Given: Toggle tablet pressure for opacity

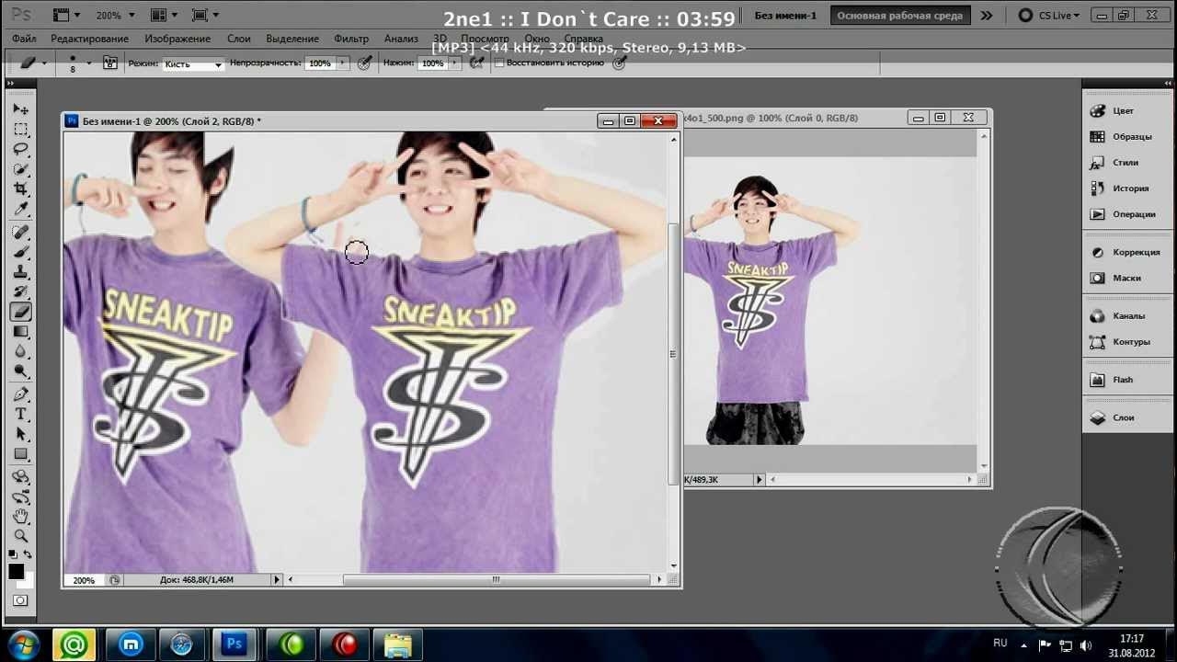Looking at the screenshot, I should [364, 63].
